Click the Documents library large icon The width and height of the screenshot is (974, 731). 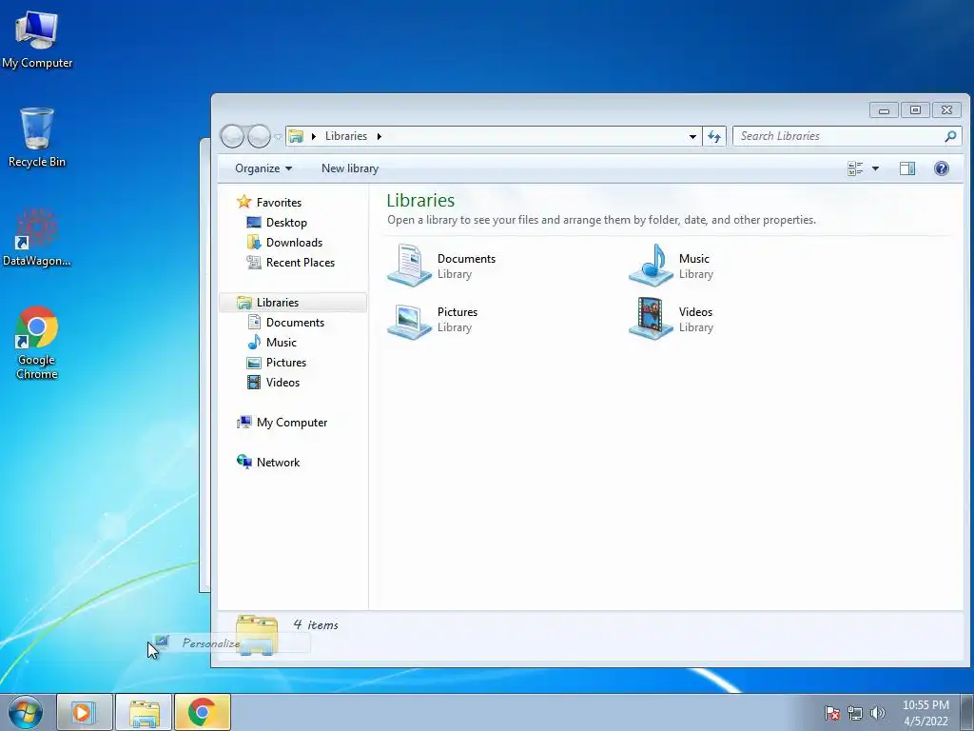tap(409, 266)
